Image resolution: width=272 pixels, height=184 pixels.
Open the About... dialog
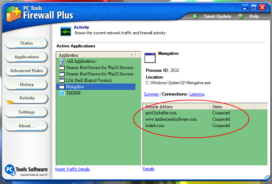click(27, 126)
